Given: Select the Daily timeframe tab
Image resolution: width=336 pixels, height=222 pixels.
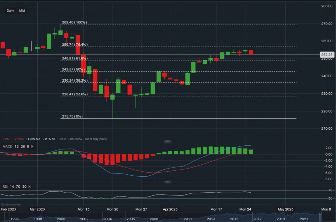Looking at the screenshot, I should 10,10.
